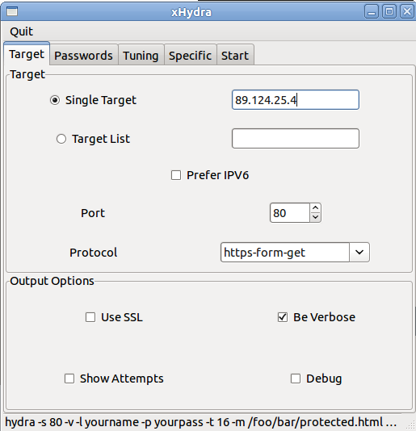Switch to the Tuning tab

(141, 55)
